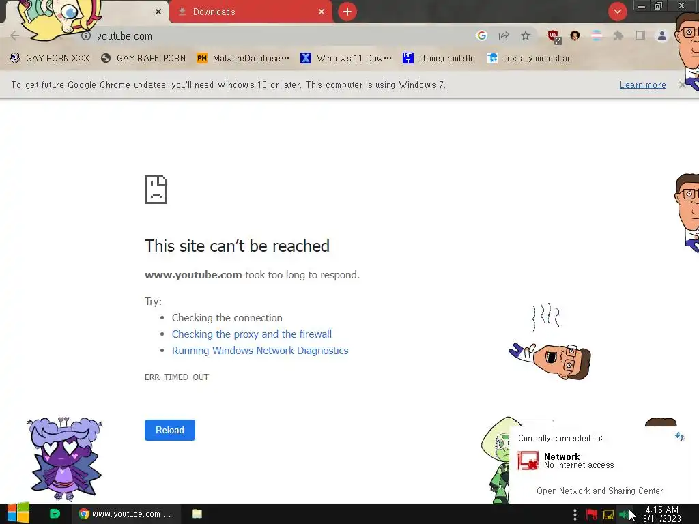Expand the tab search dropdown arrow
699x524 pixels.
[x=617, y=12]
